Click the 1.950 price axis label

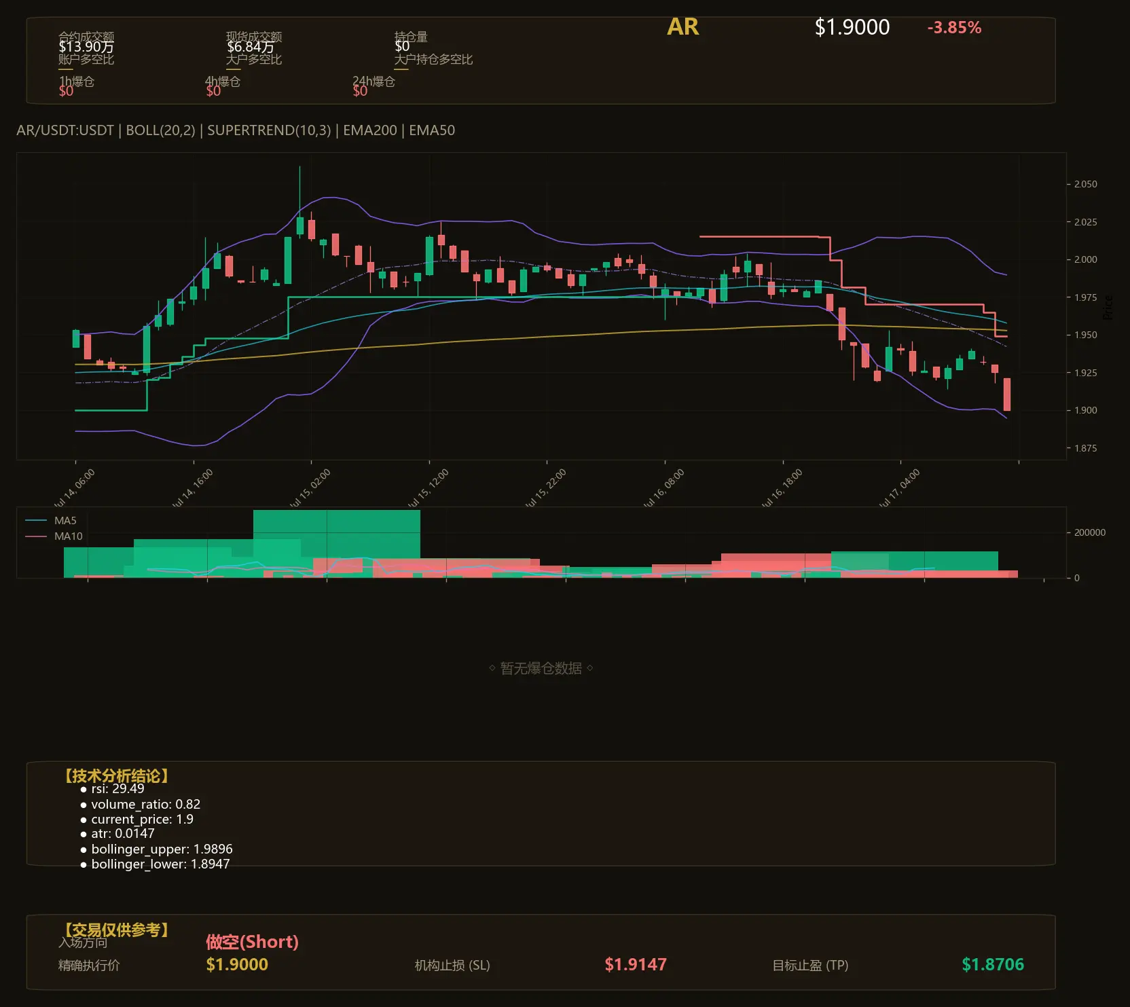1085,335
